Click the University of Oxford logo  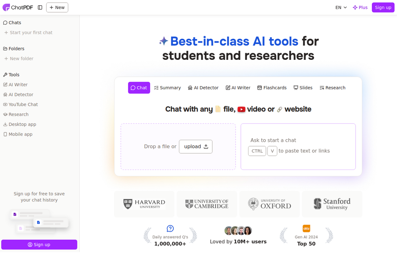pyautogui.click(x=270, y=204)
